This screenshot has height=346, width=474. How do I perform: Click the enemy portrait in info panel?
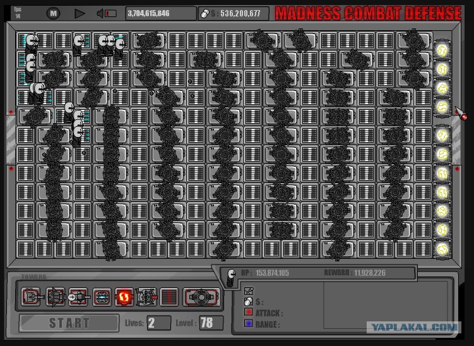(231, 278)
